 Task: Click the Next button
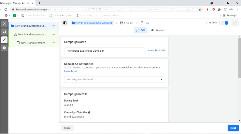tap(233, 128)
